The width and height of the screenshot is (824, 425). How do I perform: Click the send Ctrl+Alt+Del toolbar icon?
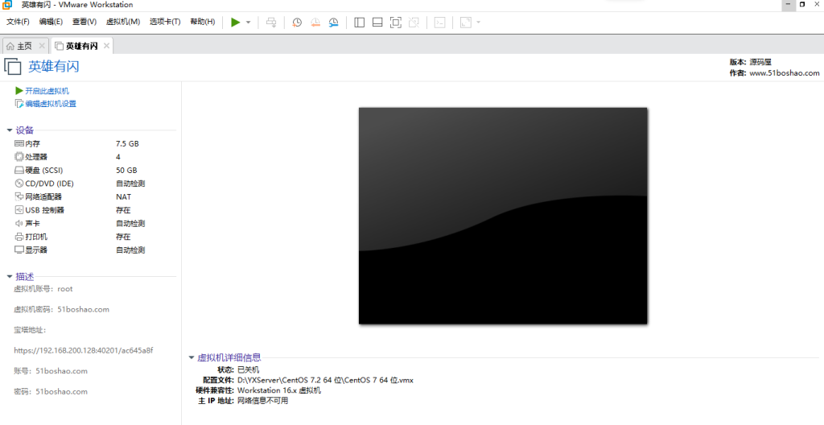pos(271,22)
